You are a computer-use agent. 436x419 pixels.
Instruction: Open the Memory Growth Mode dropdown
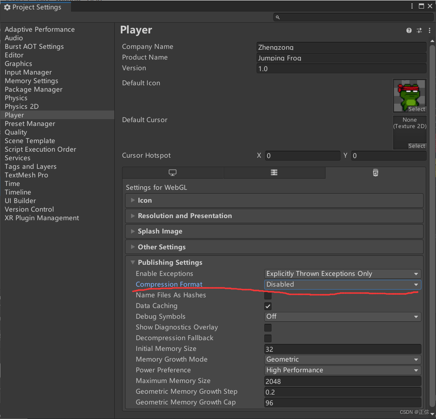click(343, 359)
